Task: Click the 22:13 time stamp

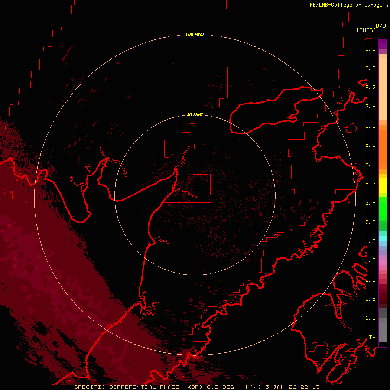Action: pos(310,387)
